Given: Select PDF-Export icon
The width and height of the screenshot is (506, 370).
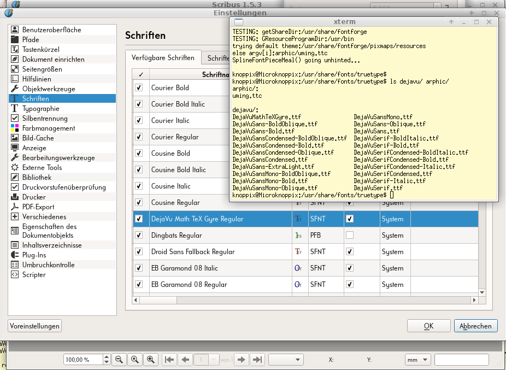Looking at the screenshot, I should 15,207.
